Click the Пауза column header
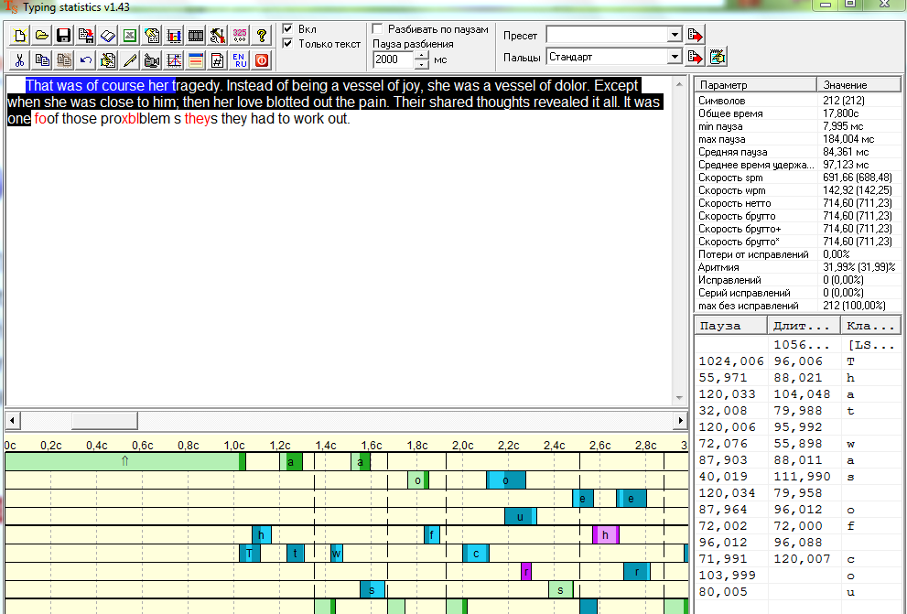 (731, 326)
